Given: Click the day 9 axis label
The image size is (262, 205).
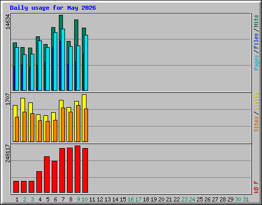Looking at the screenshot, I should click(78, 199).
